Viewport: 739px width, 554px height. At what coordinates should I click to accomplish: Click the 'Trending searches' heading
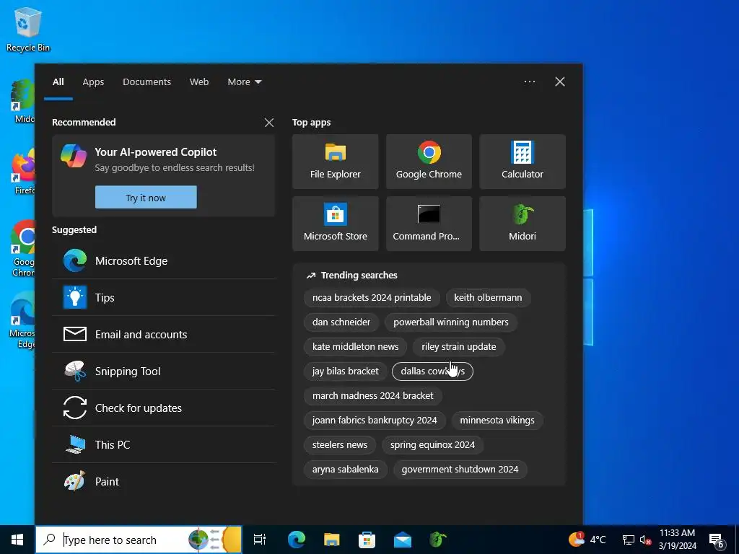359,275
